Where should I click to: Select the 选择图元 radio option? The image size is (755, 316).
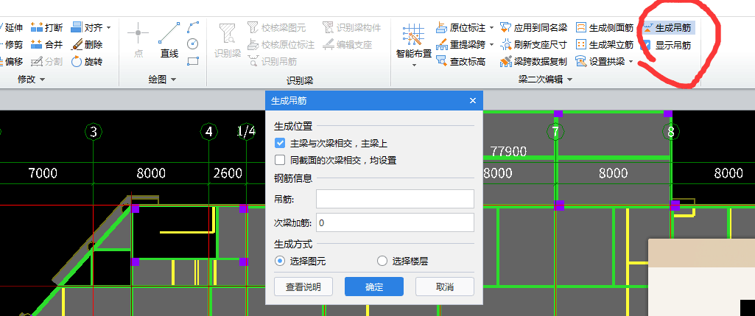tap(279, 261)
